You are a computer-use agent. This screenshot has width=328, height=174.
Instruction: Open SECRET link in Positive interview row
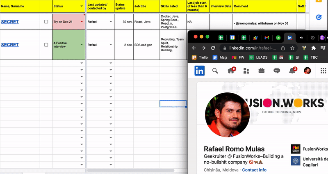click(10, 45)
